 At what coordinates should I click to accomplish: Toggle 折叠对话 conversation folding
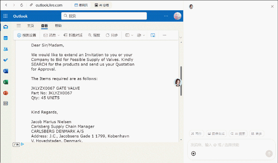[x=73, y=35]
